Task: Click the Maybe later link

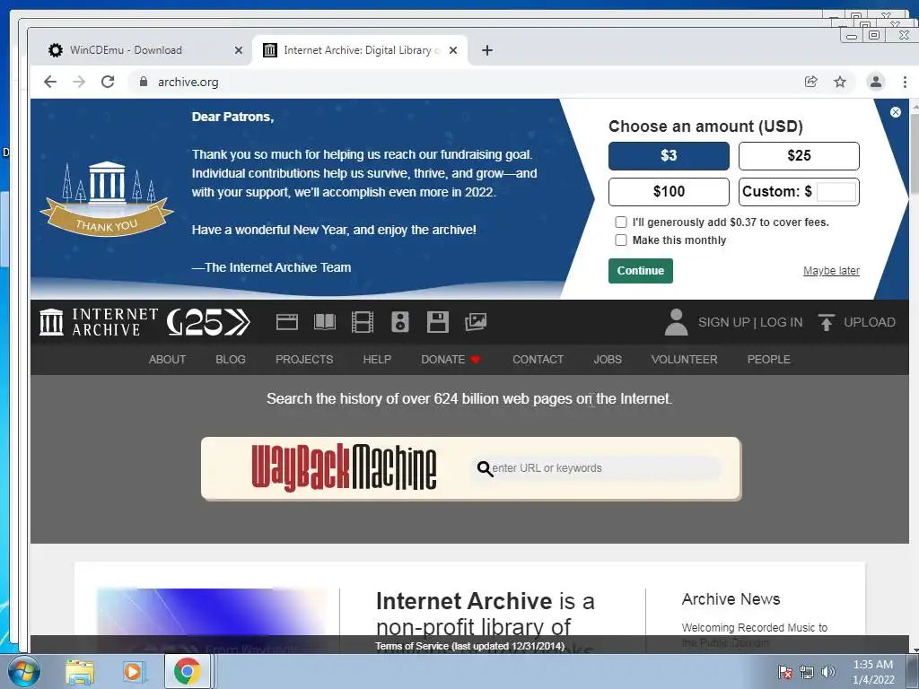Action: point(831,271)
